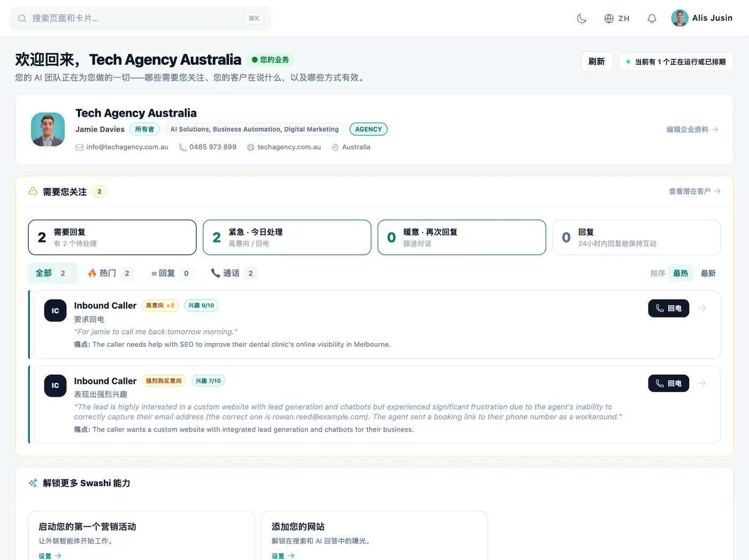Click the IC avatar of 要求回电 lead
Image resolution: width=749 pixels, height=560 pixels.
[x=55, y=311]
